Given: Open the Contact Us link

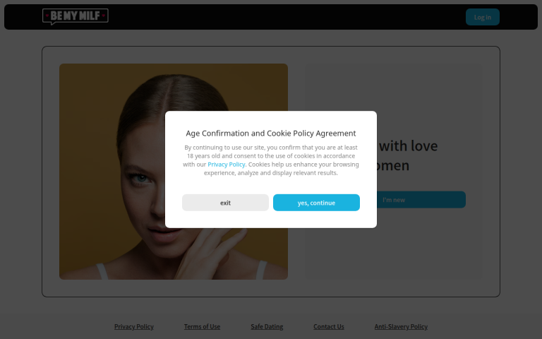Looking at the screenshot, I should pyautogui.click(x=329, y=326).
